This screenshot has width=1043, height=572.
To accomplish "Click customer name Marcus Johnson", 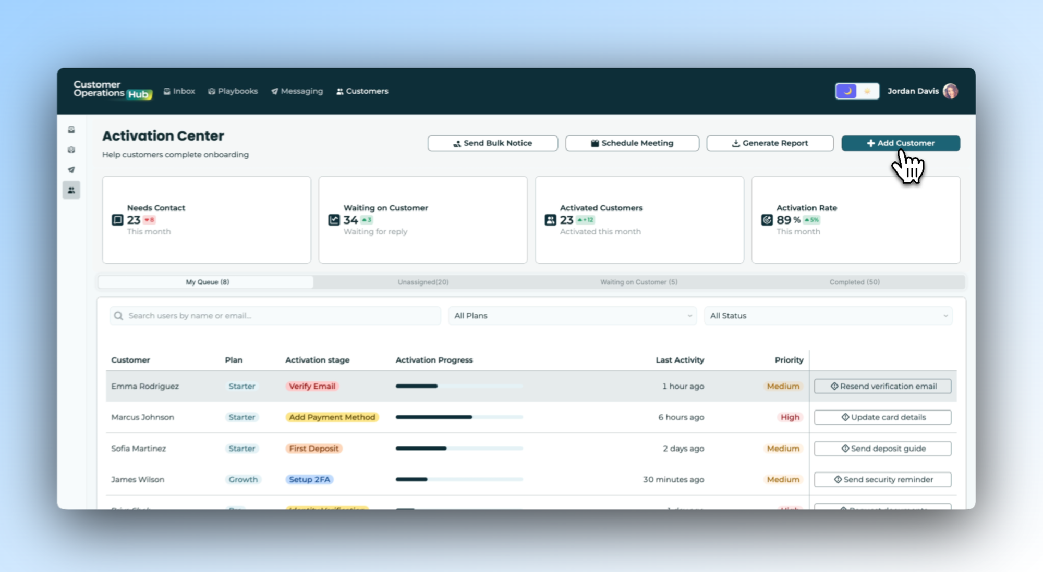I will pos(142,417).
